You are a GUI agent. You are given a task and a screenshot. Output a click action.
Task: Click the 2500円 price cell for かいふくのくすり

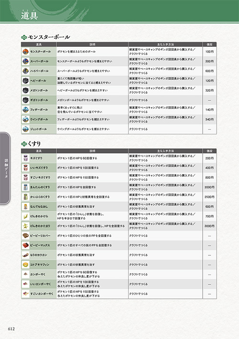click(x=209, y=197)
